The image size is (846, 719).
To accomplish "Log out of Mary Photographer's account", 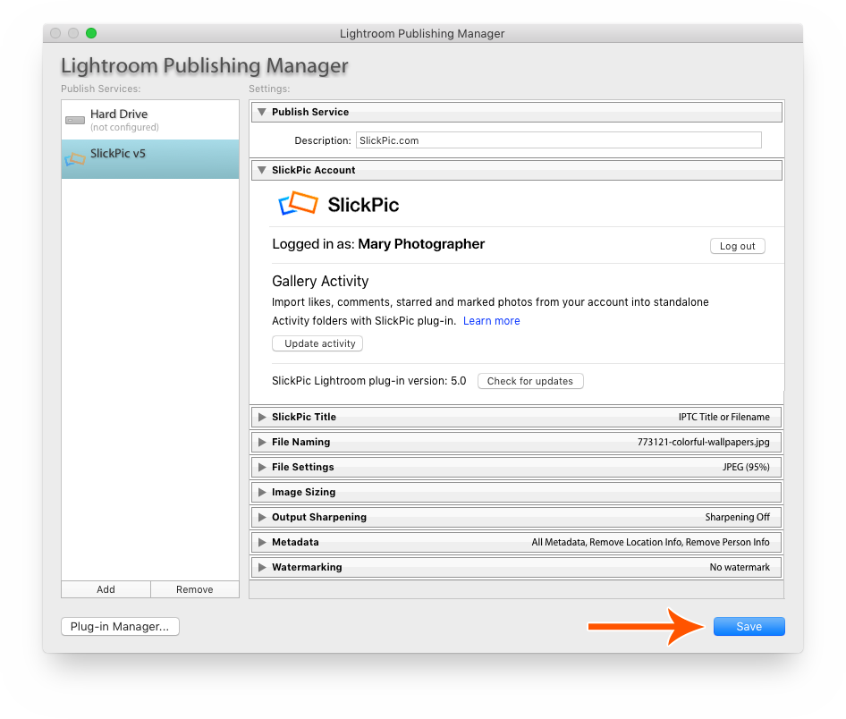I will pyautogui.click(x=737, y=245).
